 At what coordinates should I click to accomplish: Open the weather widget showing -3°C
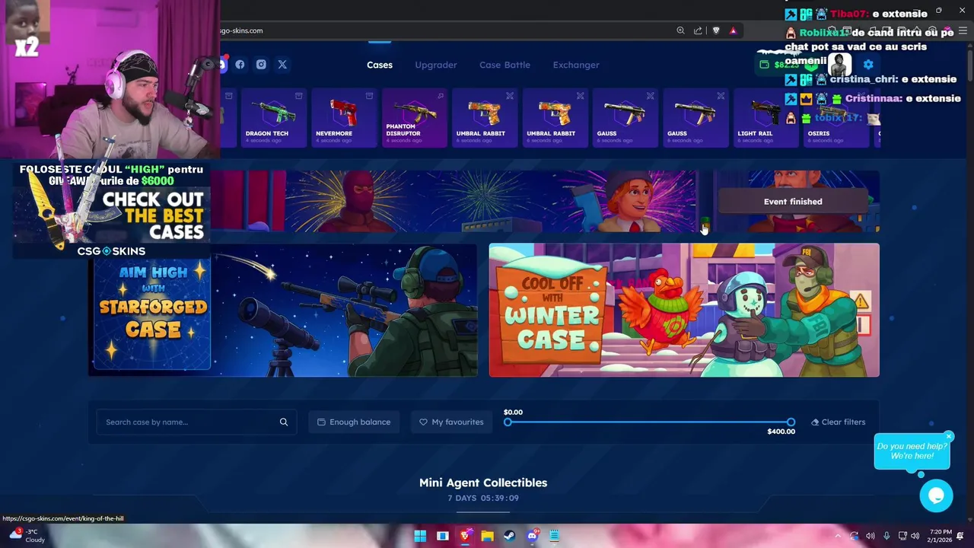tap(27, 536)
